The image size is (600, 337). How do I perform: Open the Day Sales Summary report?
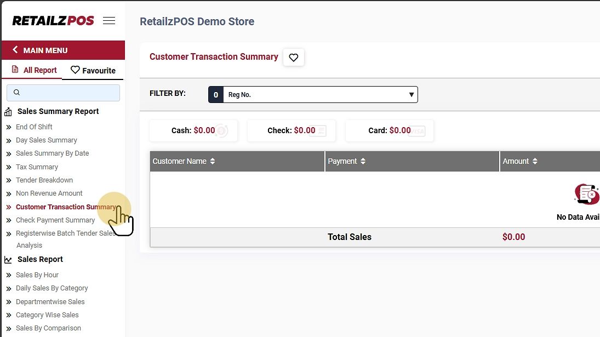point(46,140)
